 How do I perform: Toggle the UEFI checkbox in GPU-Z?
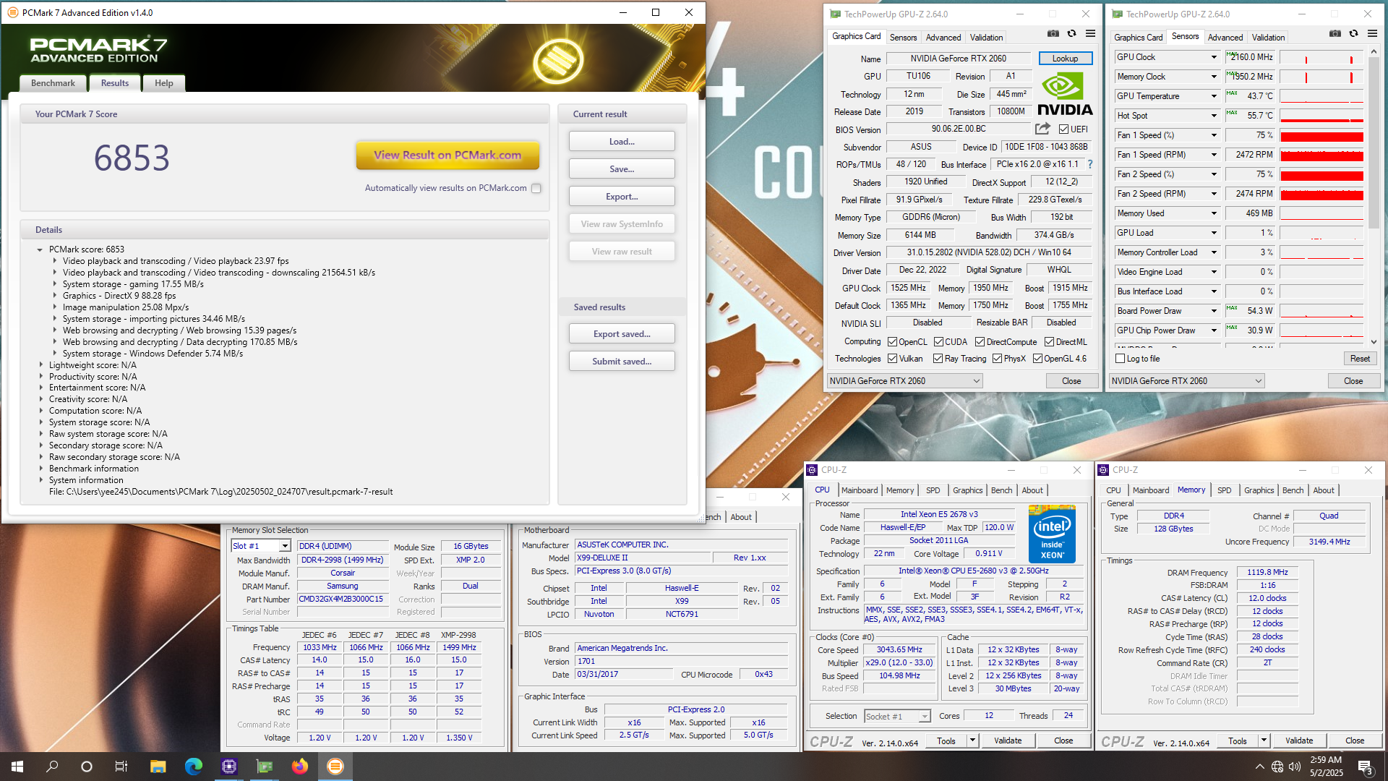click(1063, 129)
